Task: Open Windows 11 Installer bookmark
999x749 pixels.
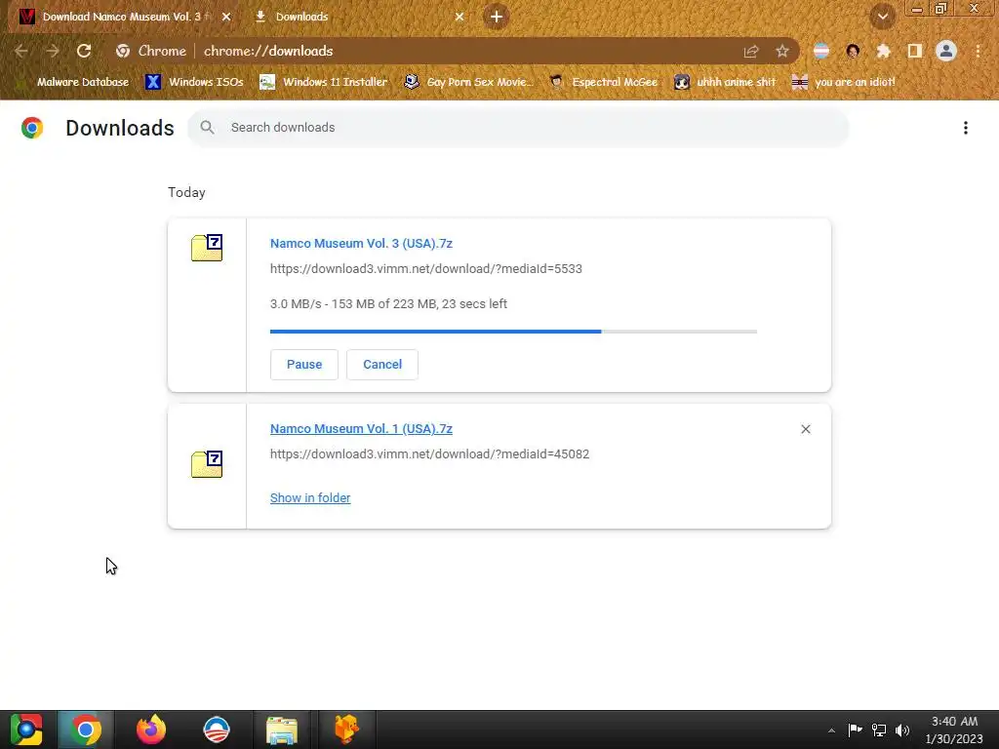Action: pyautogui.click(x=324, y=82)
